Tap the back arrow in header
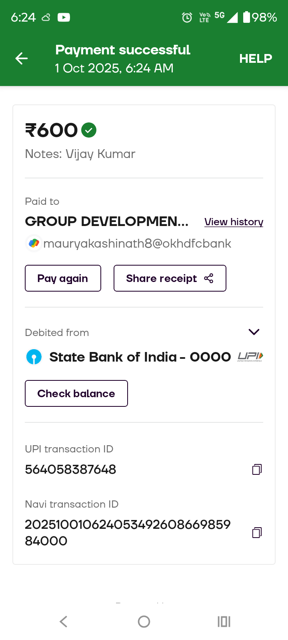288x640 pixels. click(x=22, y=58)
